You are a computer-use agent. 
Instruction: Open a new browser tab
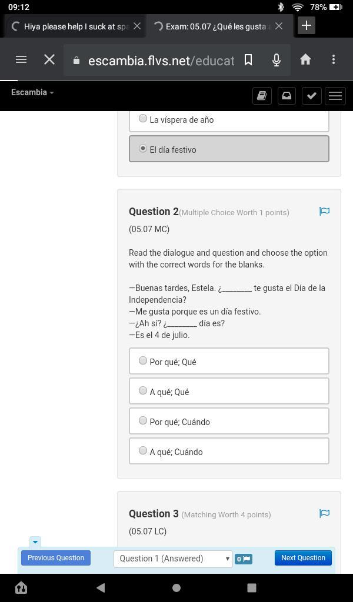coord(307,26)
